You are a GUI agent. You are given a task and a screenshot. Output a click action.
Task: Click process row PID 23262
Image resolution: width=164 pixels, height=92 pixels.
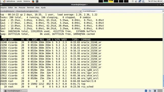(x=51, y=67)
